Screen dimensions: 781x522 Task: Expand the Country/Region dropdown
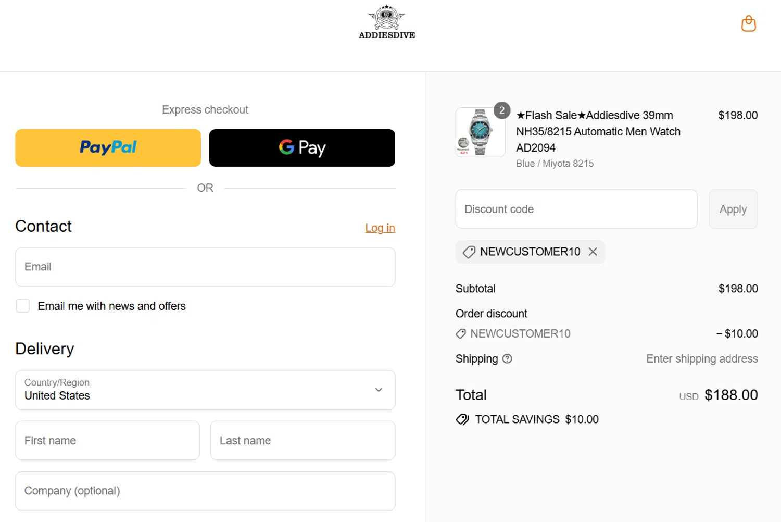[x=205, y=390]
